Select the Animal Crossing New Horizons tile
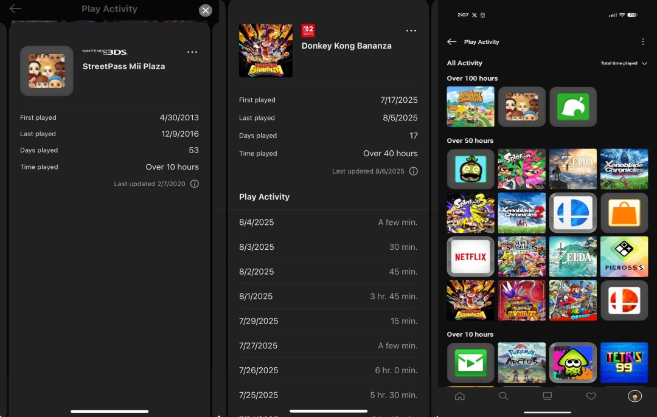 (x=470, y=106)
